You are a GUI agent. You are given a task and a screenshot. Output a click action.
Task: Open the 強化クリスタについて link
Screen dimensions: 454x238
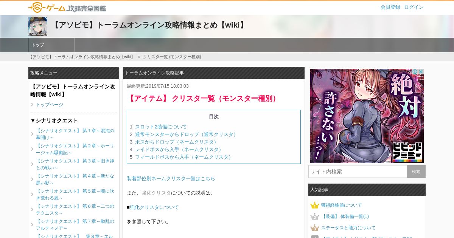click(154, 207)
